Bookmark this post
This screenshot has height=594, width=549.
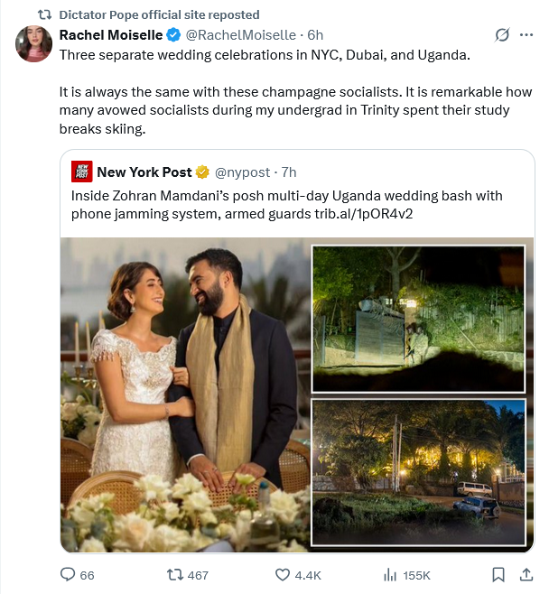[x=498, y=575]
